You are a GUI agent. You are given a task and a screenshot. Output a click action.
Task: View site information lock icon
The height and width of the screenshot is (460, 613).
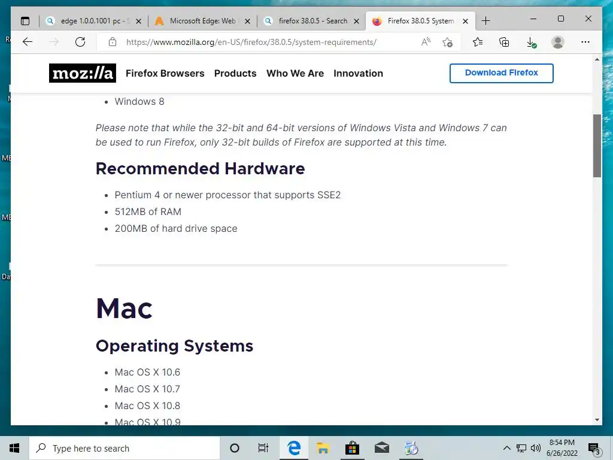click(x=113, y=42)
